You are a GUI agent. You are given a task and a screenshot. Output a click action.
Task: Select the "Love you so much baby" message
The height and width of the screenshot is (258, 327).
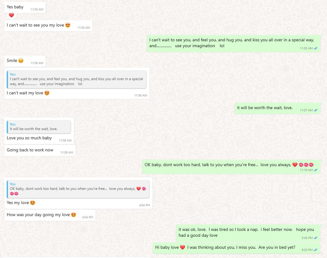[x=29, y=138]
